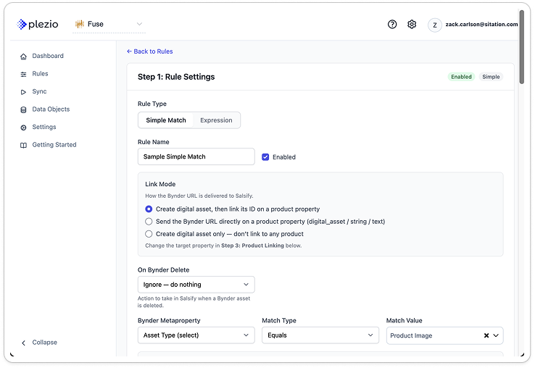Click the Z user avatar
535x368 pixels.
point(435,25)
